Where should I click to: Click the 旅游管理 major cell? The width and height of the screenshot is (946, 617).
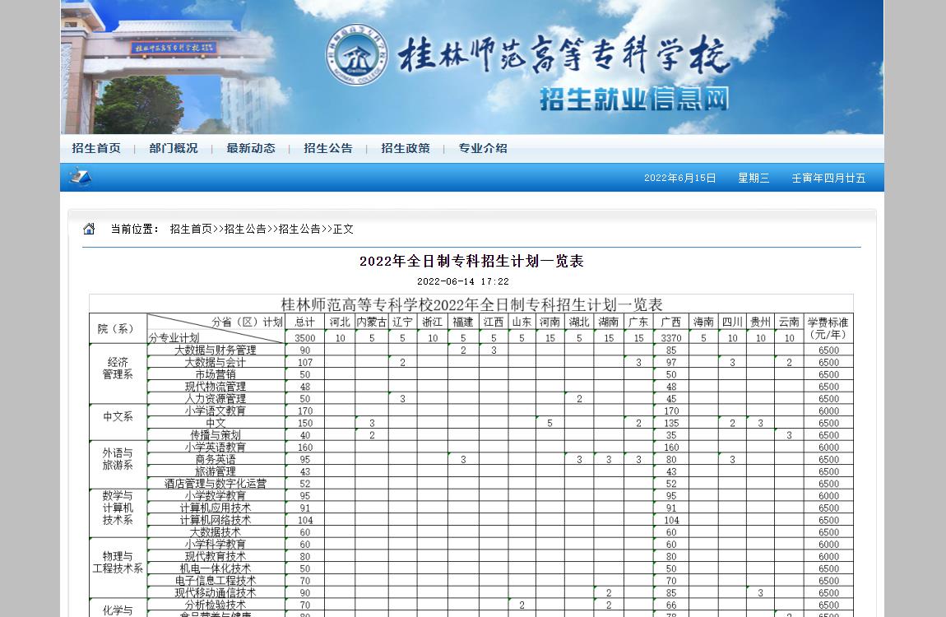pos(216,471)
